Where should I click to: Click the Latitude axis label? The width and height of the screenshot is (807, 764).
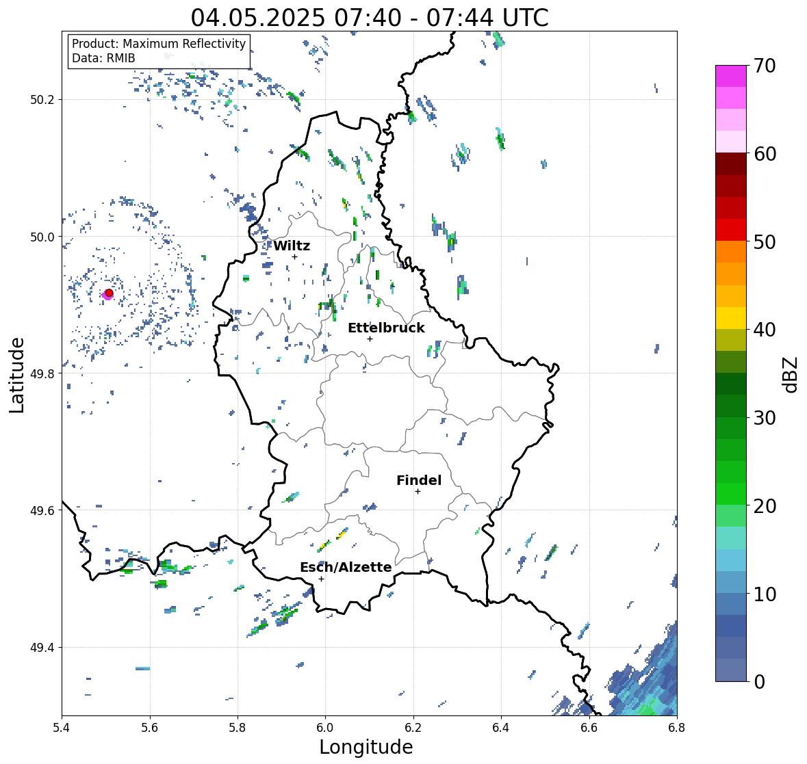point(17,375)
